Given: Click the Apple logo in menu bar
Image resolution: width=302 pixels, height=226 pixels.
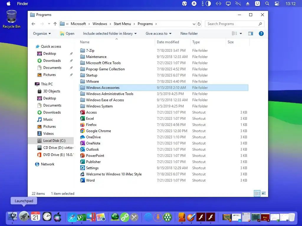Looking at the screenshot, I should pyautogui.click(x=9, y=4).
